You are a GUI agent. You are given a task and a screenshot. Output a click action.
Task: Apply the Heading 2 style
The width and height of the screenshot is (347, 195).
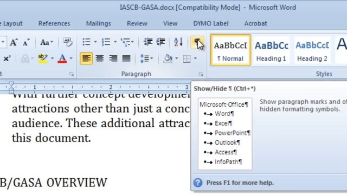(312, 50)
